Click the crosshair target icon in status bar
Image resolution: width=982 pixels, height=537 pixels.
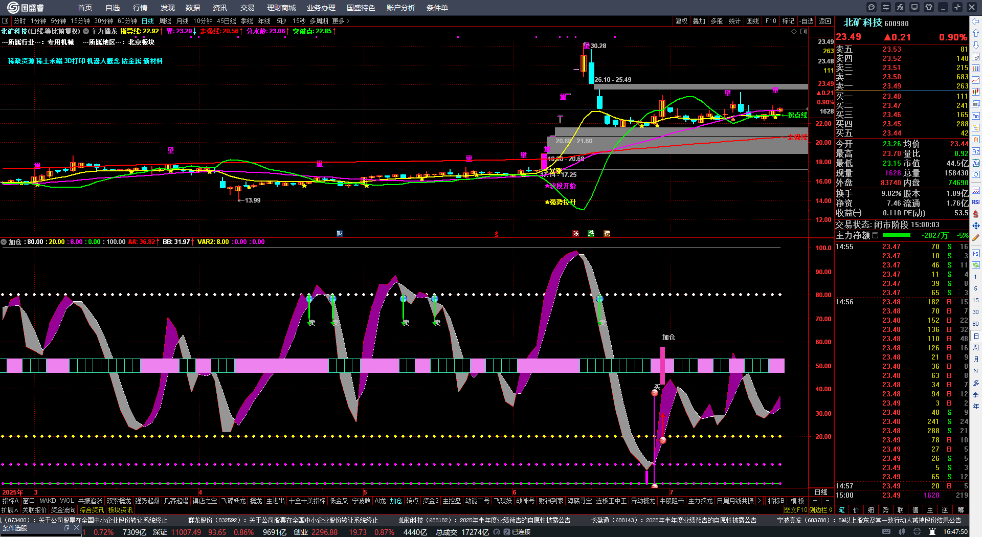[x=917, y=532]
